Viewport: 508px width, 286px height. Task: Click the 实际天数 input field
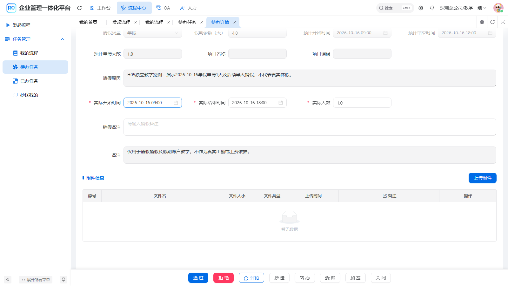click(x=362, y=103)
